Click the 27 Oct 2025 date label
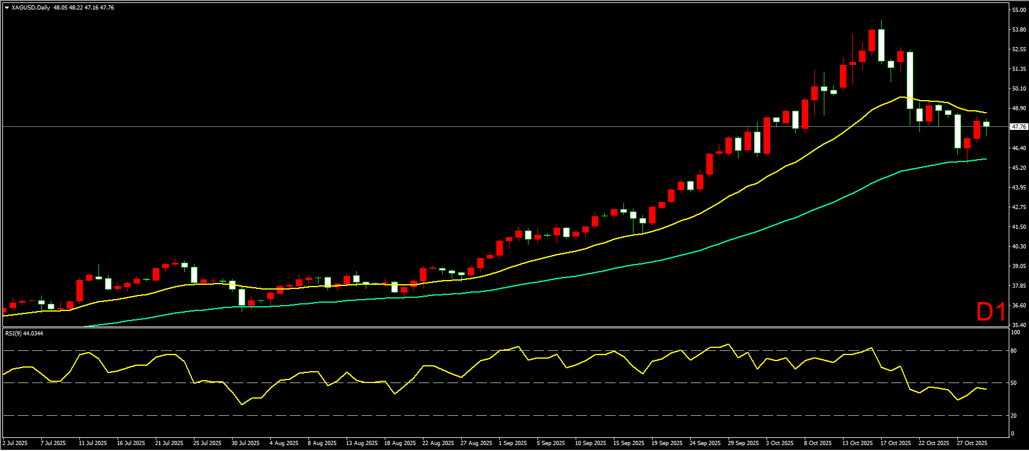The width and height of the screenshot is (1029, 451). point(972,443)
